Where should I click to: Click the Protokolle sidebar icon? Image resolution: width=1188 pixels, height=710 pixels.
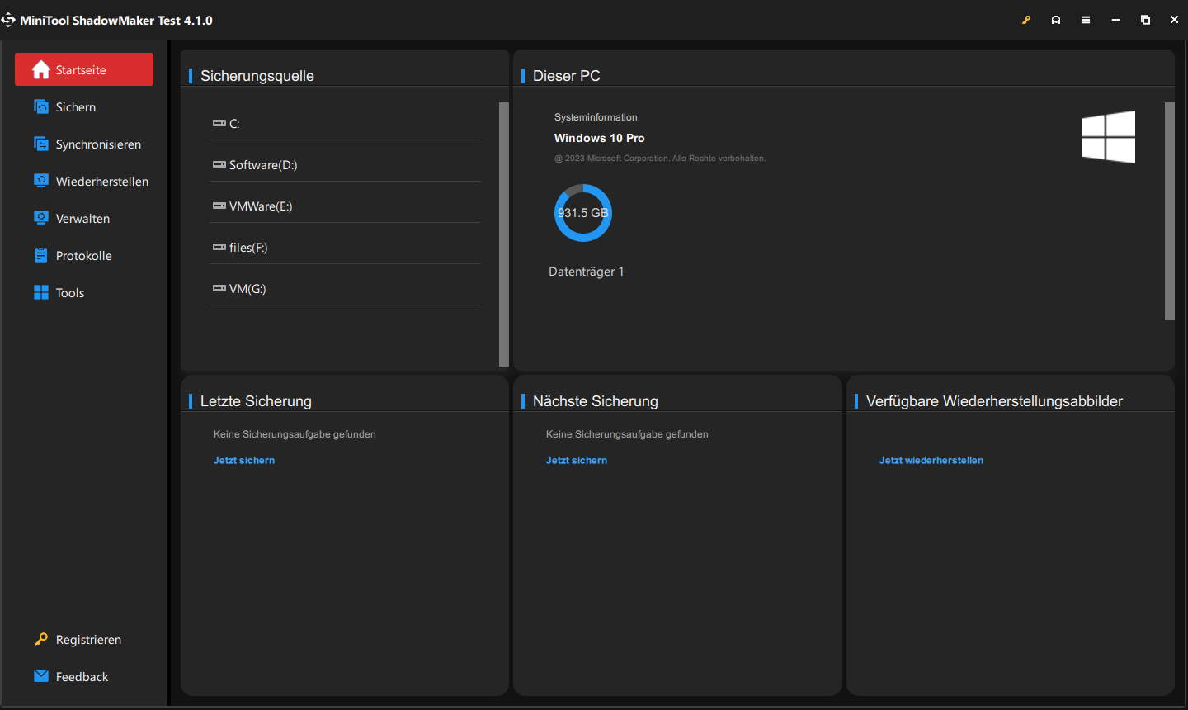coord(41,255)
